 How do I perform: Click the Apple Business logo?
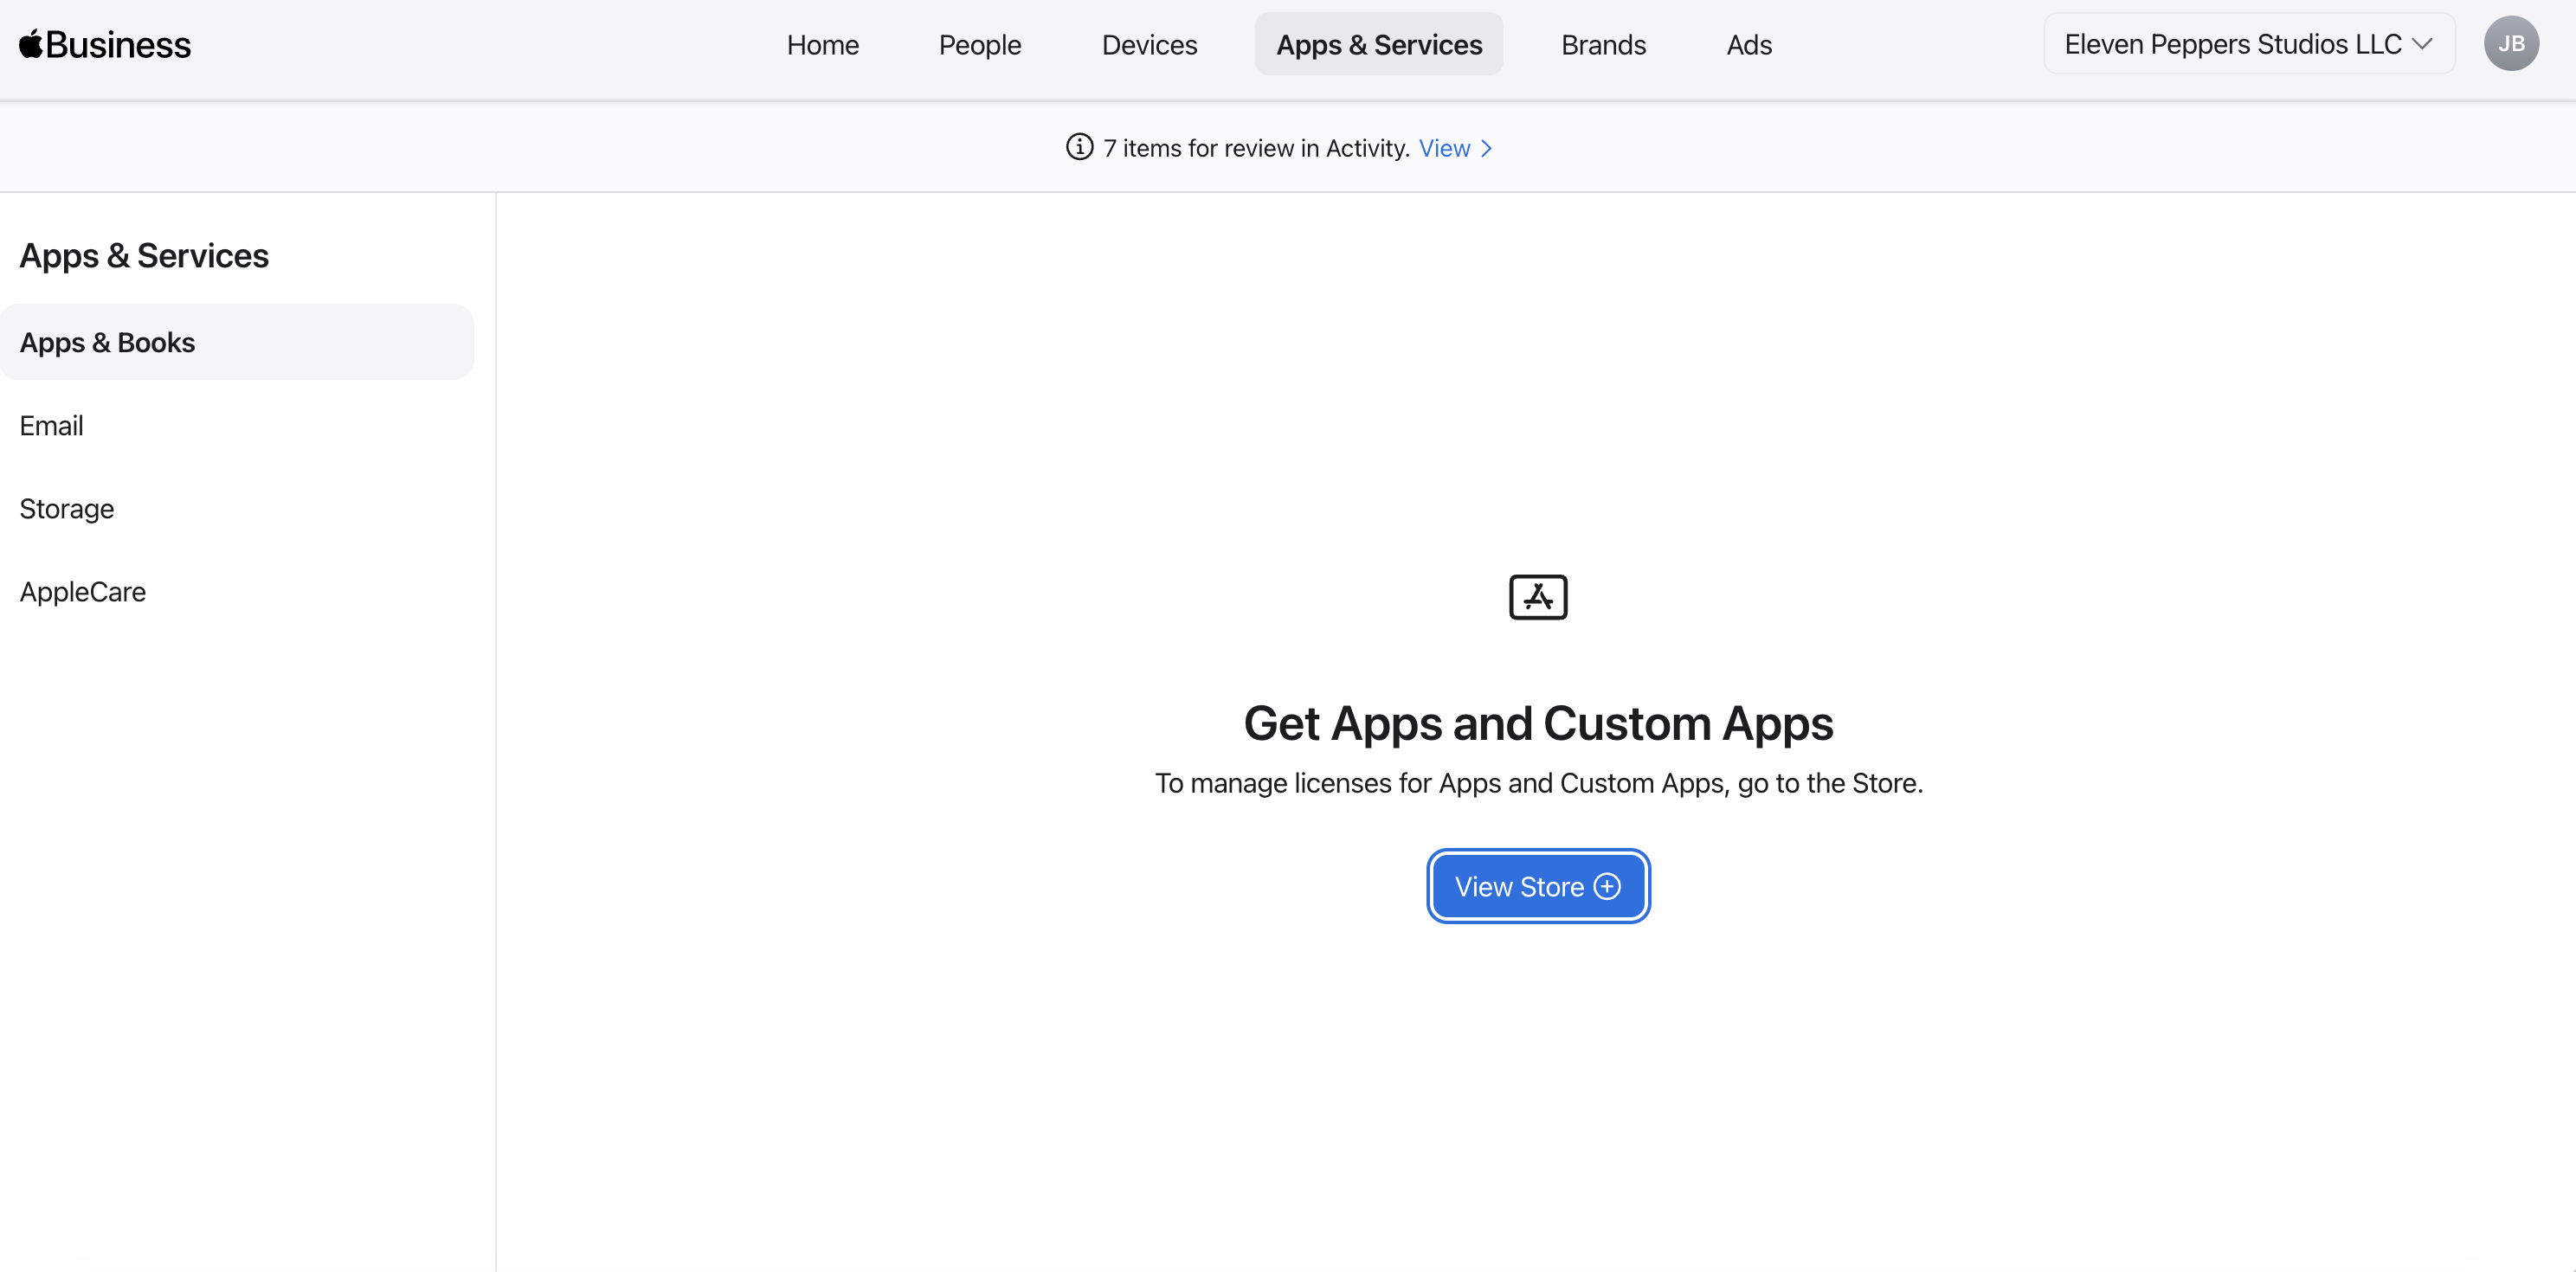(105, 45)
